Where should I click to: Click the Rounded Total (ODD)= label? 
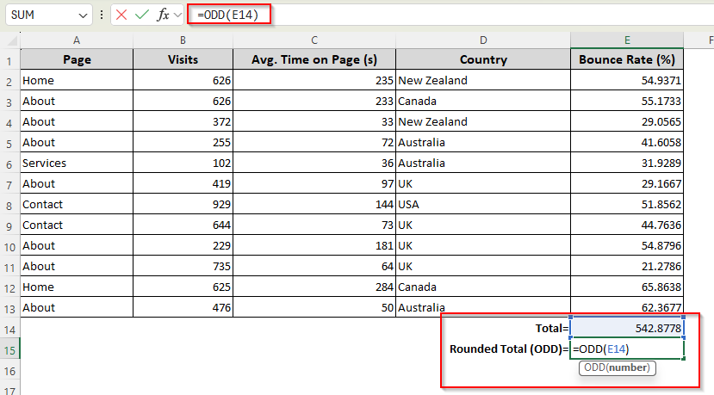(509, 349)
